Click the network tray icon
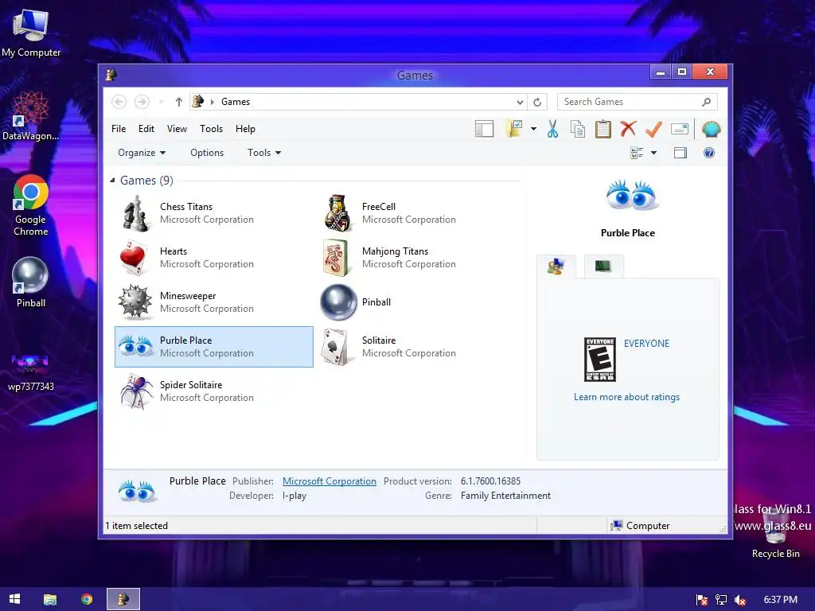 [721, 600]
